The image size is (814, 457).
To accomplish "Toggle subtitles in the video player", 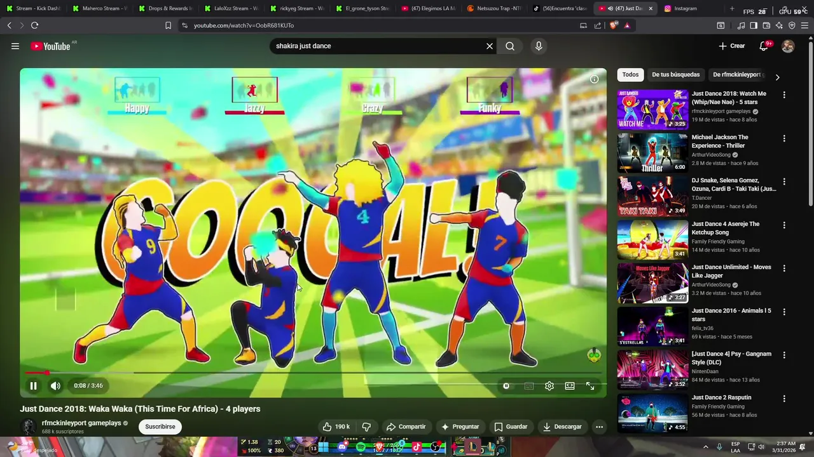I will 528,385.
